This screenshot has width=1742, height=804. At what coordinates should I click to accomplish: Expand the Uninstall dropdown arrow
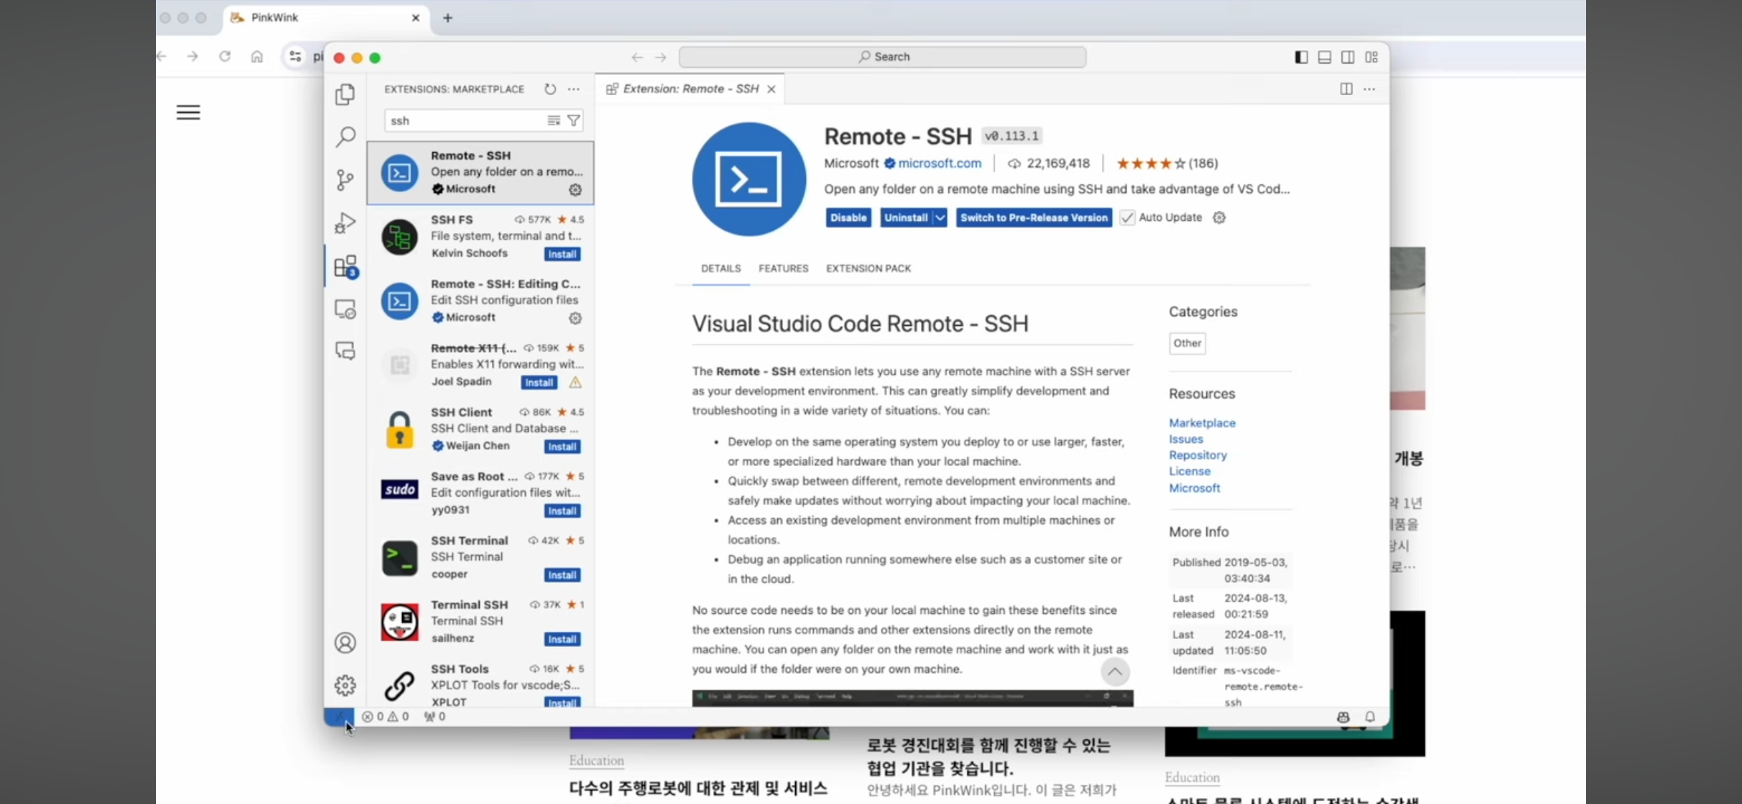tap(940, 218)
